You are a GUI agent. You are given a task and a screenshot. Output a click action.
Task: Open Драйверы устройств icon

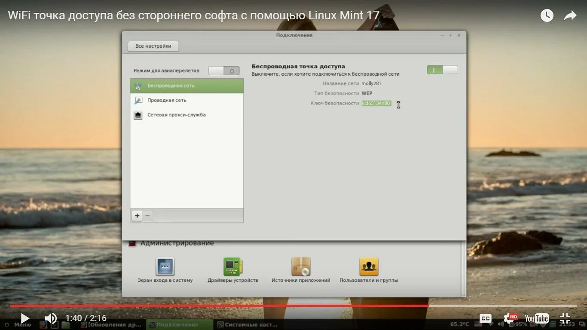(233, 266)
